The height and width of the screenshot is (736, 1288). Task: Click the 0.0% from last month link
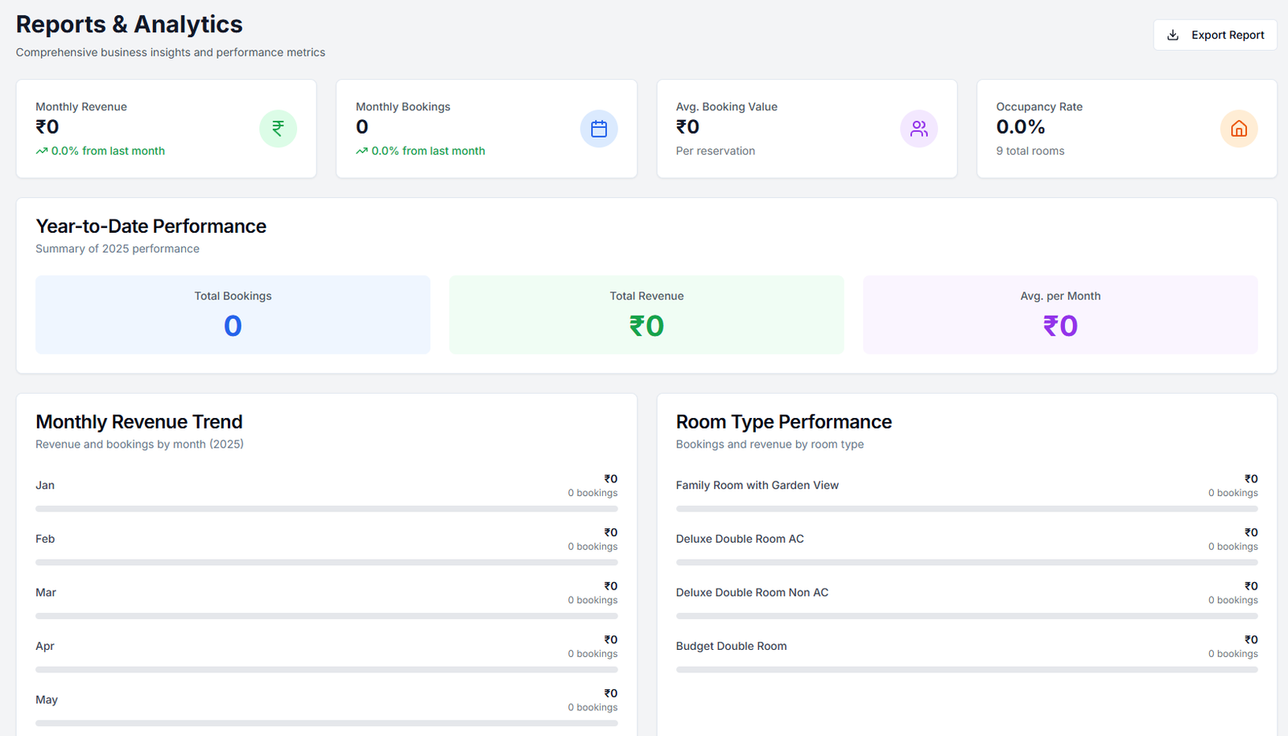107,151
